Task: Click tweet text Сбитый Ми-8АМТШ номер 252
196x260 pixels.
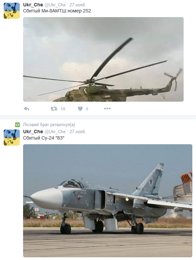Action: [57, 11]
